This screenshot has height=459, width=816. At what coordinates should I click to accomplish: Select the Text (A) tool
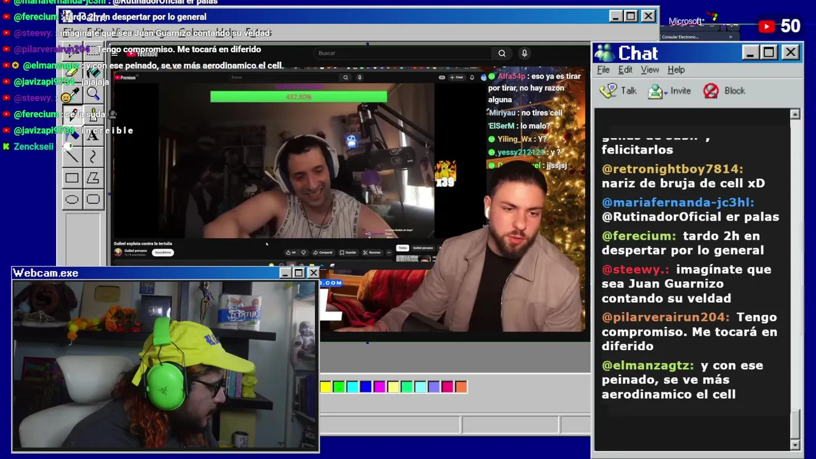[x=93, y=136]
